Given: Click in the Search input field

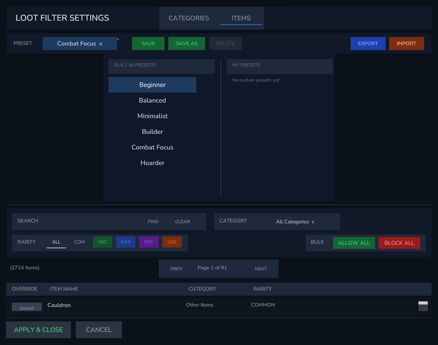Looking at the screenshot, I should tap(91, 221).
